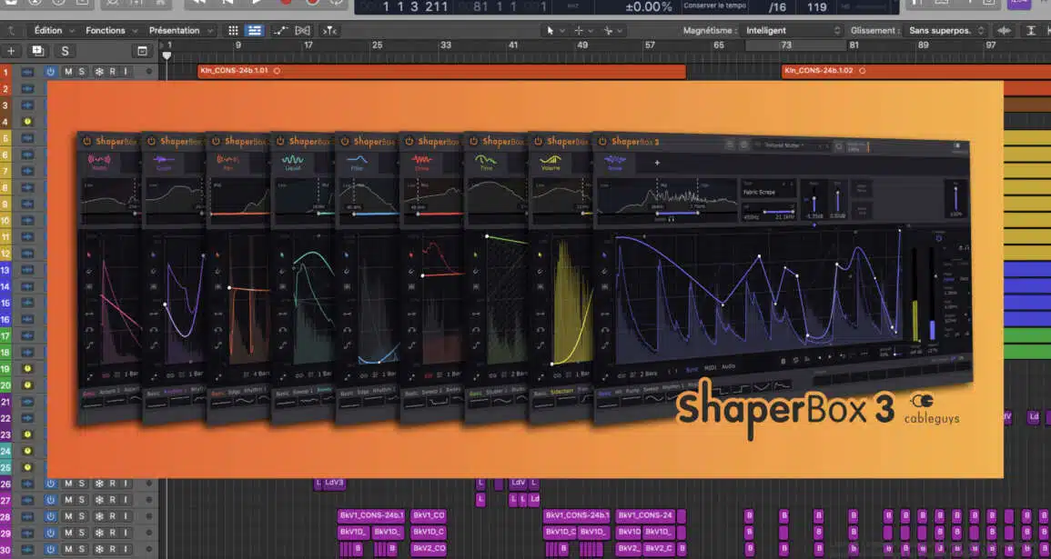The height and width of the screenshot is (559, 1051).
Task: Click the audio icon of track 1
Action: [27, 72]
